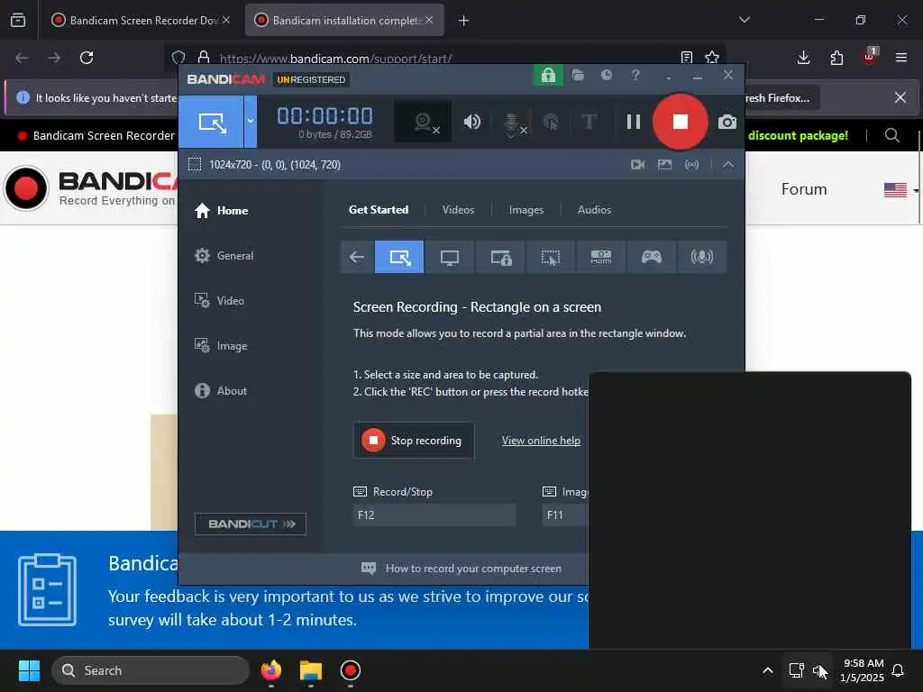Image resolution: width=923 pixels, height=692 pixels.
Task: Toggle the webcam overlay icon
Action: point(424,122)
